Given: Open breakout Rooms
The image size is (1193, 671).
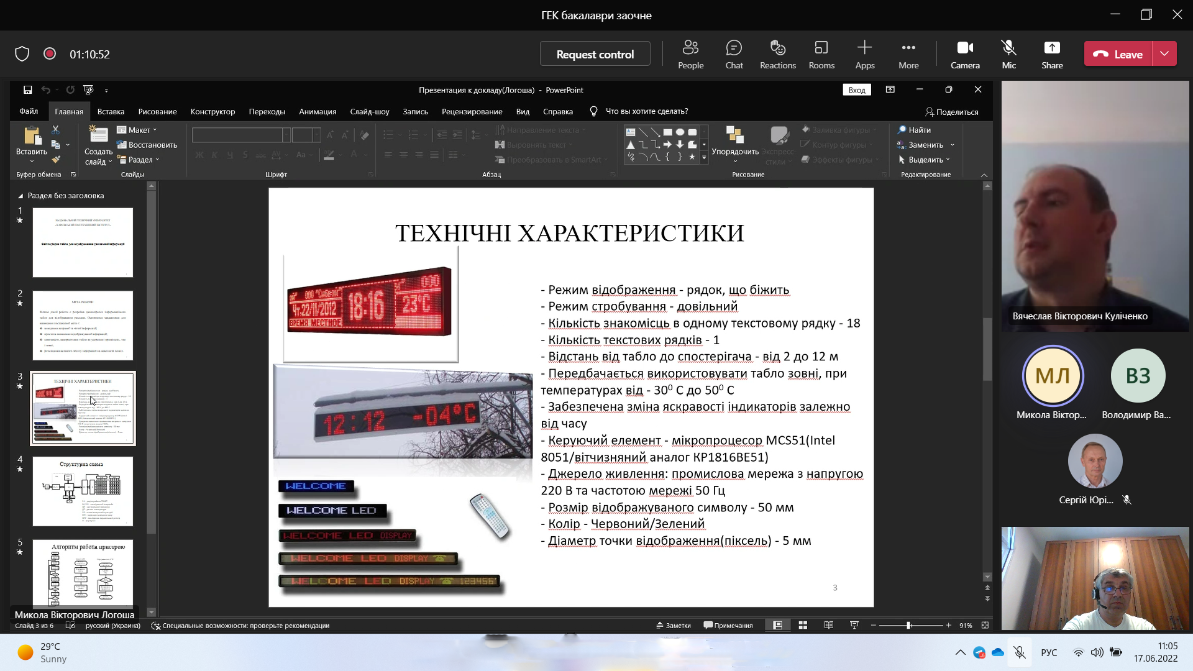Looking at the screenshot, I should click(x=821, y=54).
